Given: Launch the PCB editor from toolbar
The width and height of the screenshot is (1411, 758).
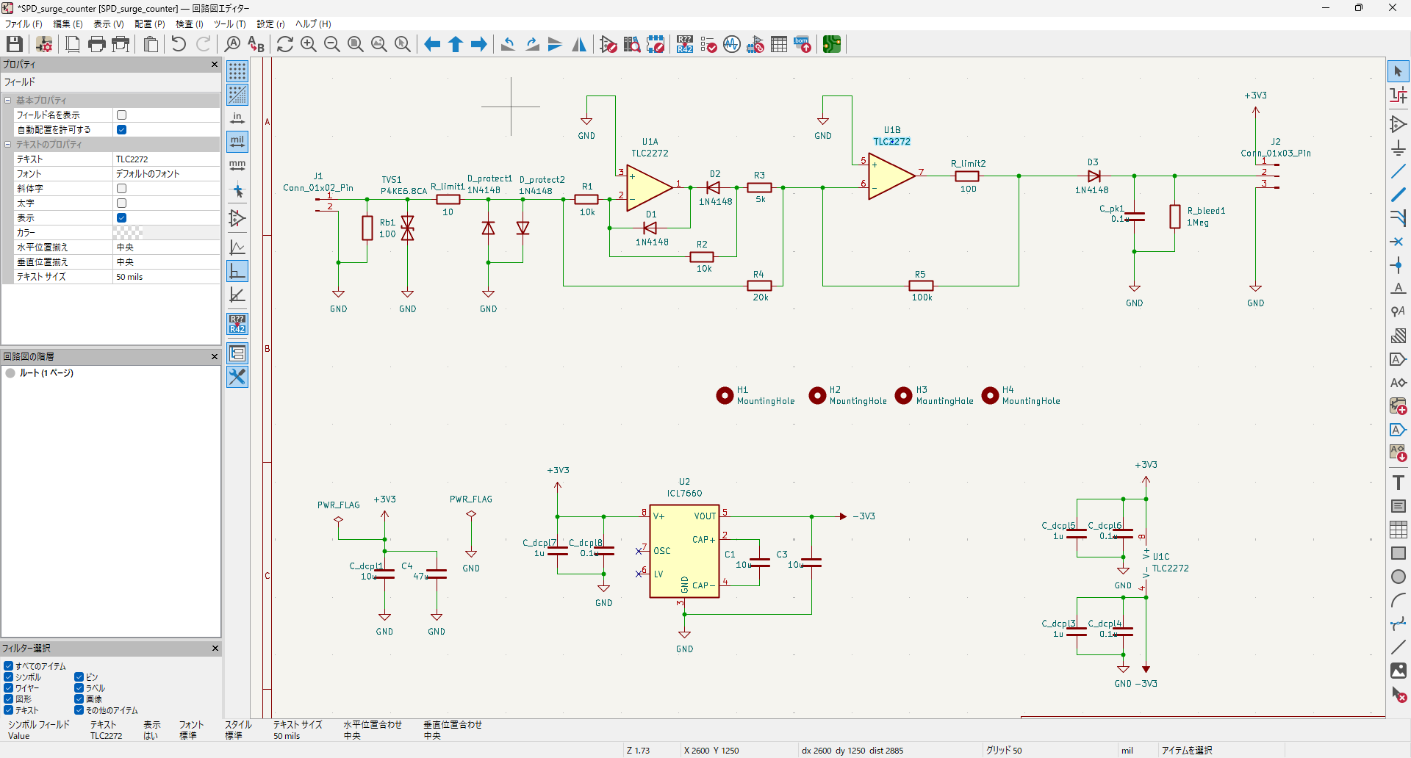Looking at the screenshot, I should [831, 44].
